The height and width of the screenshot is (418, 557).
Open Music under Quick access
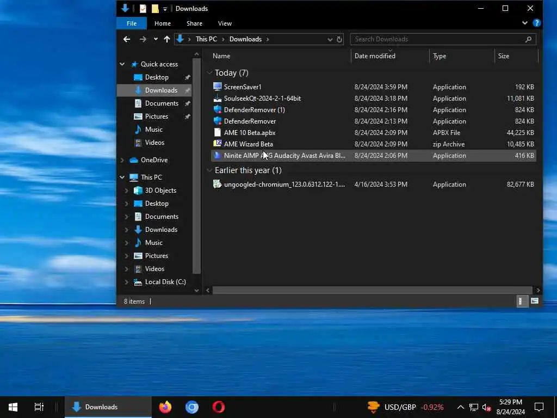(x=153, y=130)
